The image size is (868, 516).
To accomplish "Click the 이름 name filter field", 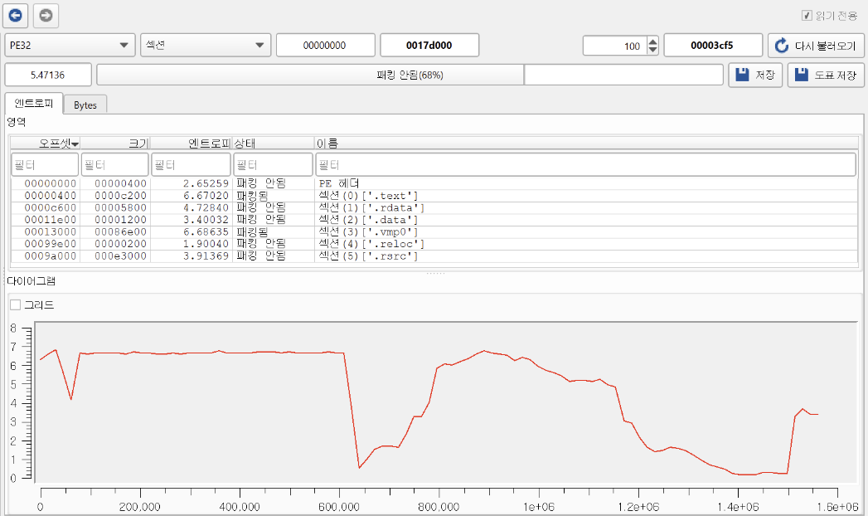I will point(585,164).
